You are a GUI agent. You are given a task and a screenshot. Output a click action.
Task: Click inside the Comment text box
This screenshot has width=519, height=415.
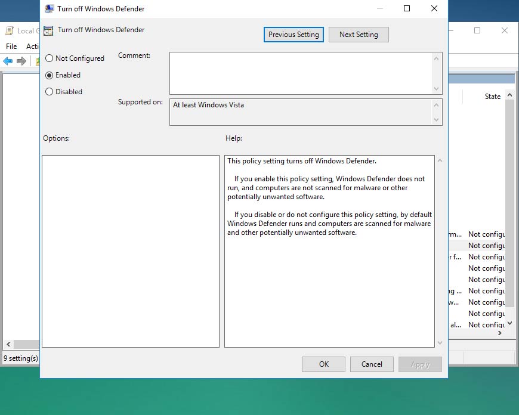click(298, 72)
